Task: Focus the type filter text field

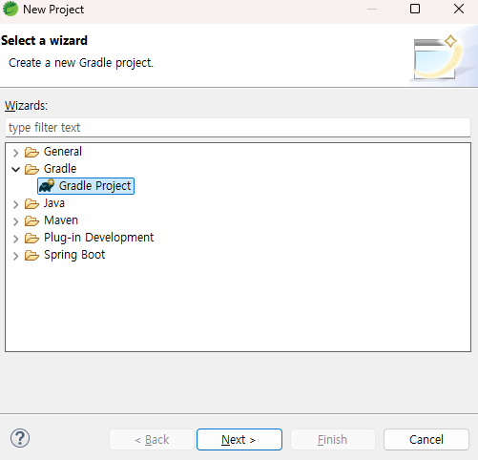Action: point(238,128)
